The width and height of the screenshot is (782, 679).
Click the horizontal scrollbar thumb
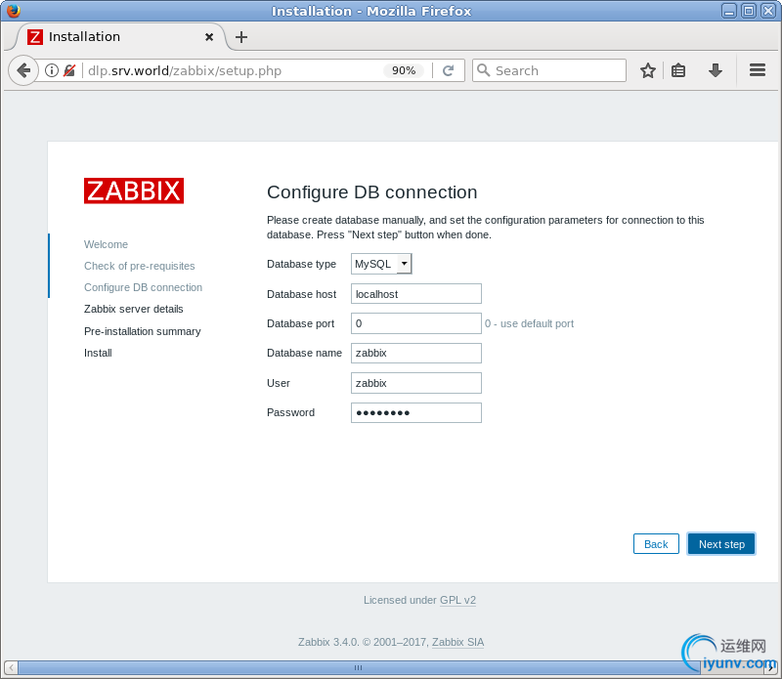358,667
